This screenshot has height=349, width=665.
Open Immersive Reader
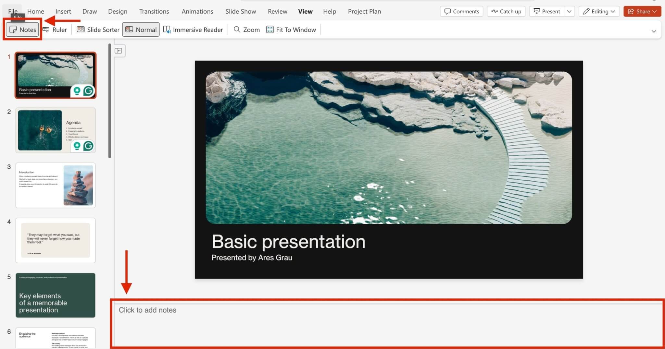pos(193,29)
